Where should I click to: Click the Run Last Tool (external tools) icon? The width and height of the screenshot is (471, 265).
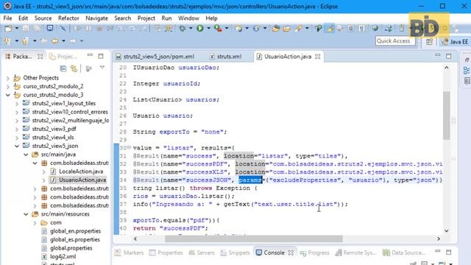point(218,28)
